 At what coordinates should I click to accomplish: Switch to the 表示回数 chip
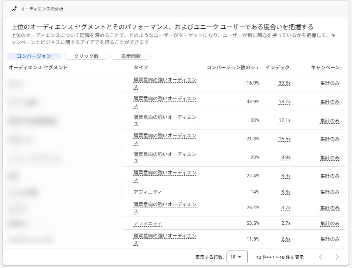click(131, 56)
